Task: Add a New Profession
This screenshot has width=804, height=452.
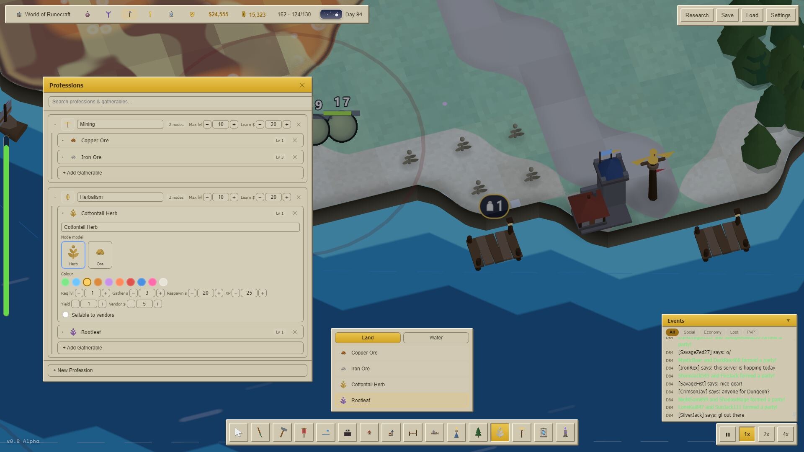Action: click(x=178, y=370)
